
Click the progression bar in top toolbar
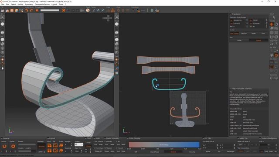click(50, 10)
